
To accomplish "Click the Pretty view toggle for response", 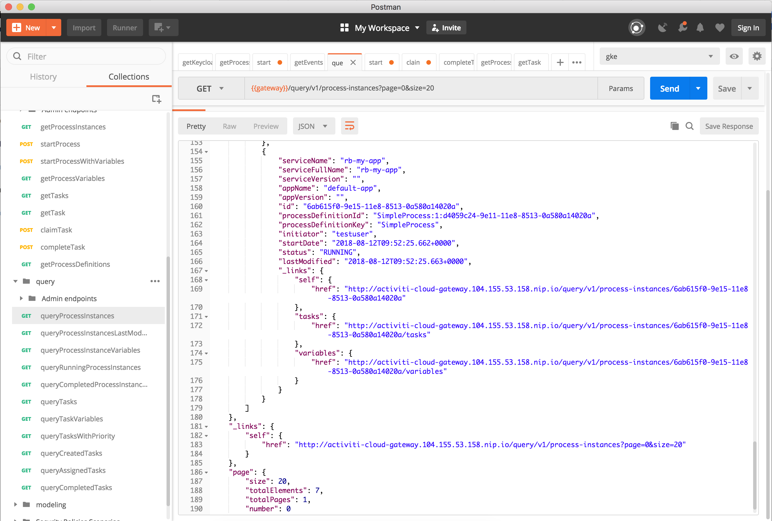I will tap(196, 127).
